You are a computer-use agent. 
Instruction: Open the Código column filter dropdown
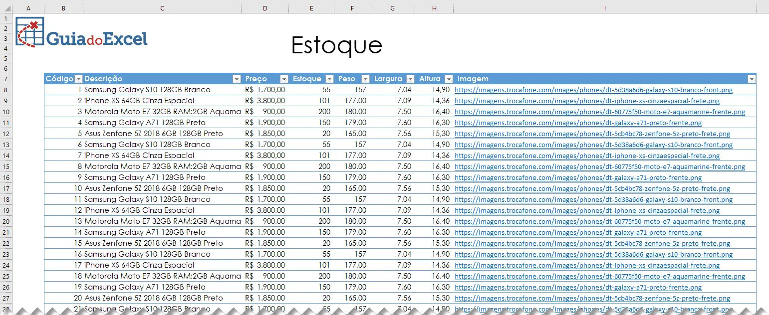[78, 79]
